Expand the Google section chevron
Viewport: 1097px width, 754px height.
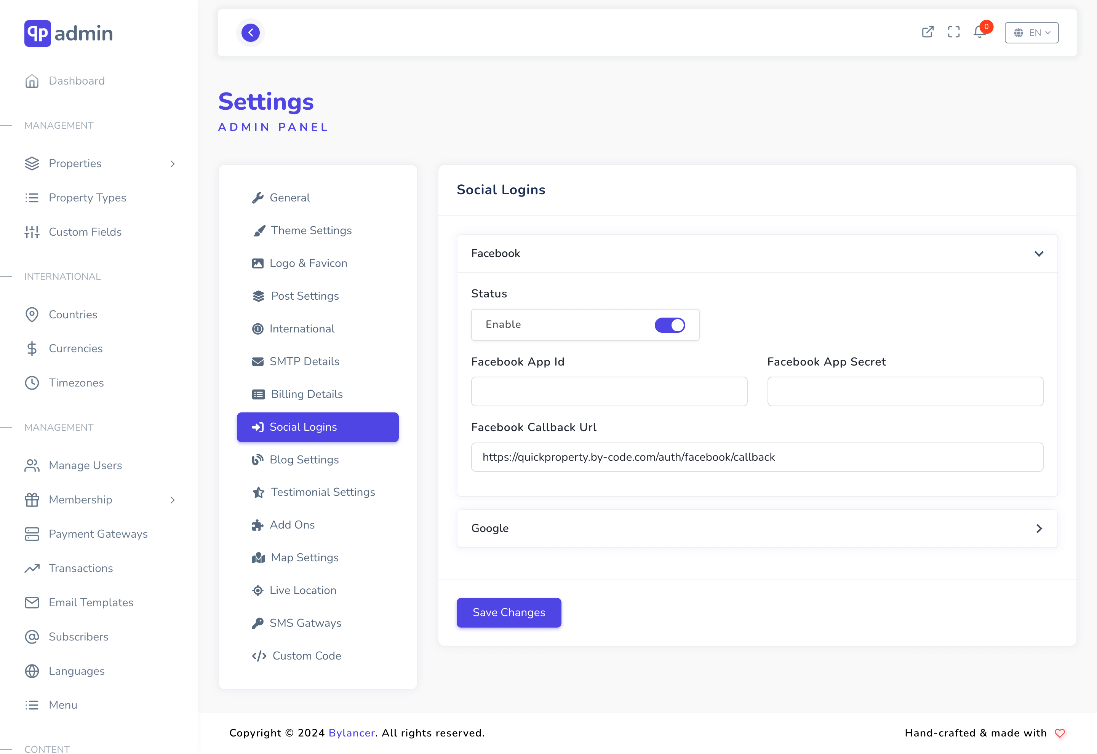[x=1038, y=528]
